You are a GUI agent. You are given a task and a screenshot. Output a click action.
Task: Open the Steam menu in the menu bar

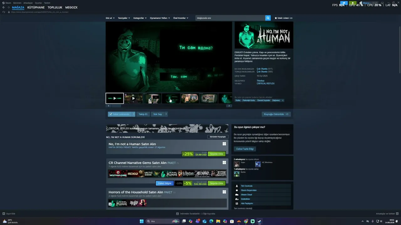[8, 3]
